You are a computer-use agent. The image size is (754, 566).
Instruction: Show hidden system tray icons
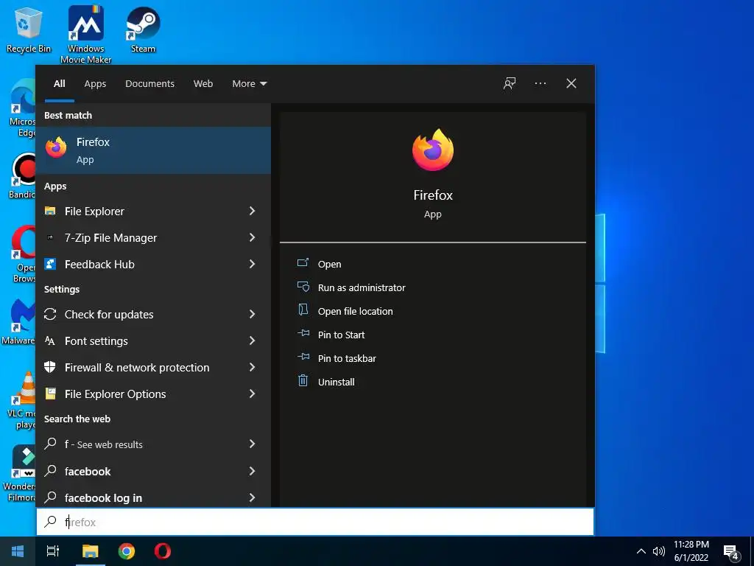click(641, 551)
